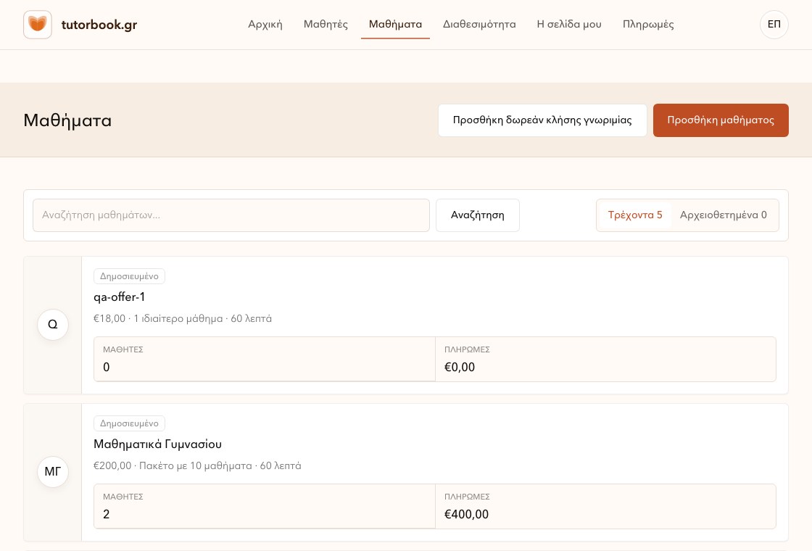
Task: Click the €200,00 · Πακέτο με 10 μαθήματα details
Action: point(196,465)
